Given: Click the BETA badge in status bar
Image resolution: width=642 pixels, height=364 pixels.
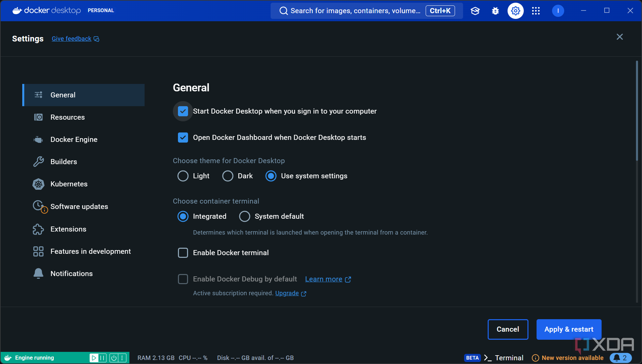Looking at the screenshot, I should point(472,358).
